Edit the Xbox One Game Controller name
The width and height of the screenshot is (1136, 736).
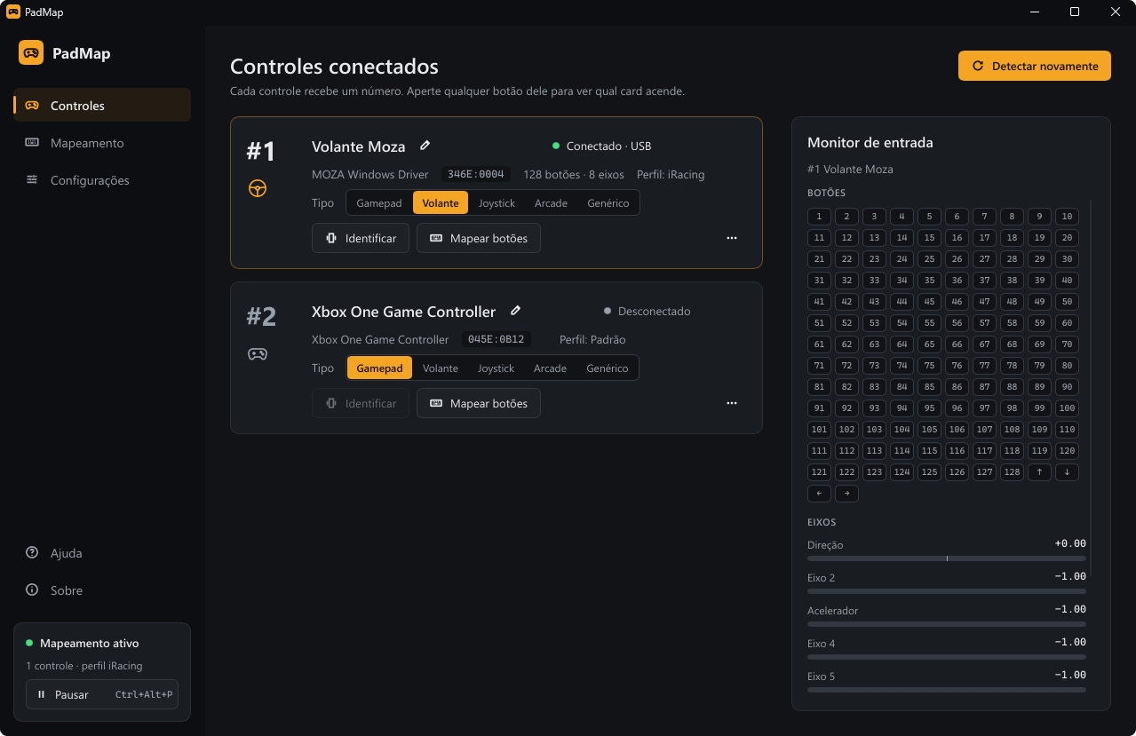(x=516, y=311)
